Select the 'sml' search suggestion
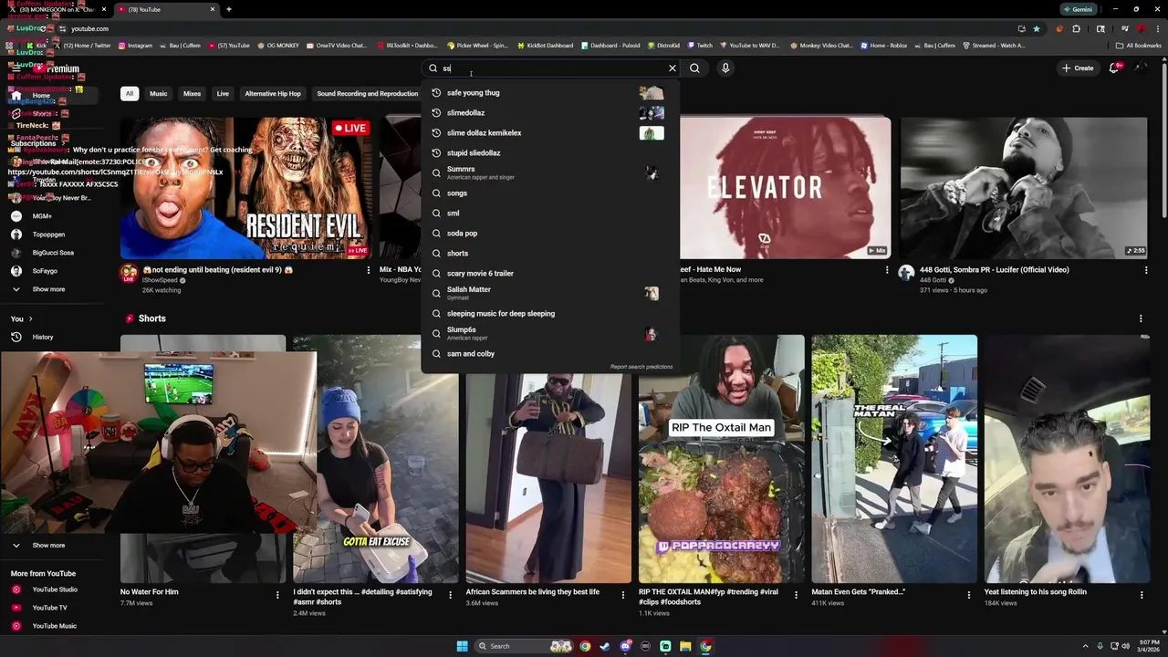 pos(548,213)
